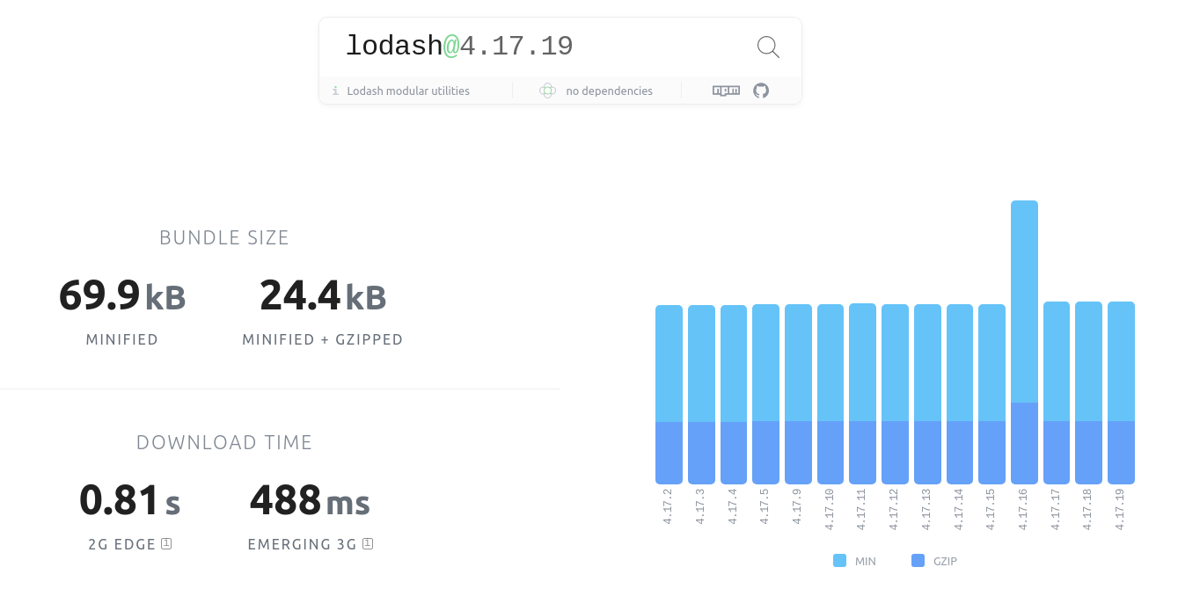1200x589 pixels.
Task: Select the 4.17.9 version bar
Action: coord(798,394)
